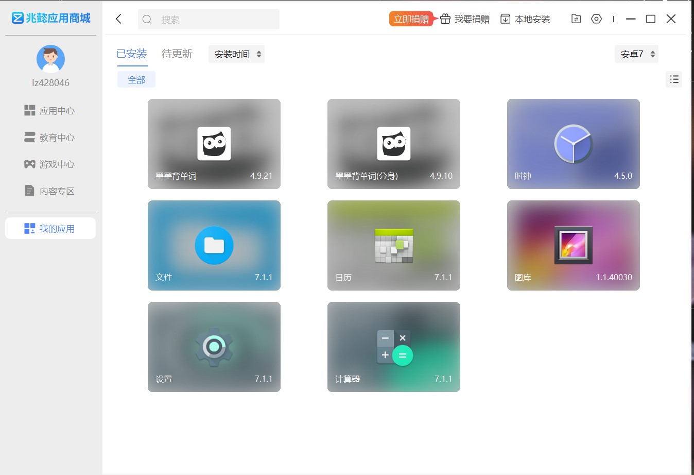694x475 pixels.
Task: Switch to 待更新 tab
Action: tap(177, 54)
